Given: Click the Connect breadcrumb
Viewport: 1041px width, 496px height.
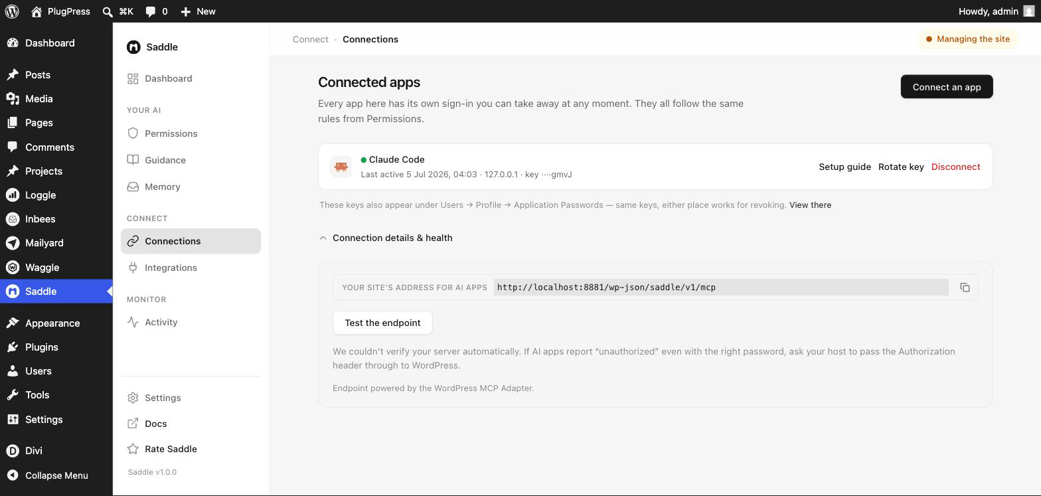Looking at the screenshot, I should (x=311, y=39).
